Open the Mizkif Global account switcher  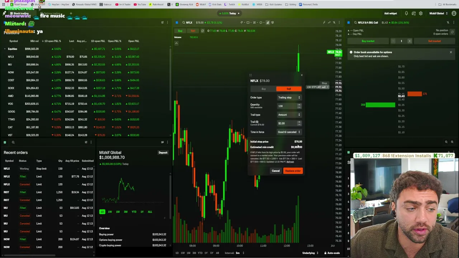click(438, 14)
